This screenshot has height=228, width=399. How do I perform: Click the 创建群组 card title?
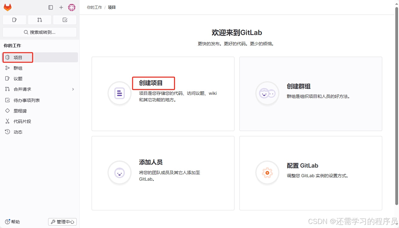pyautogui.click(x=299, y=86)
